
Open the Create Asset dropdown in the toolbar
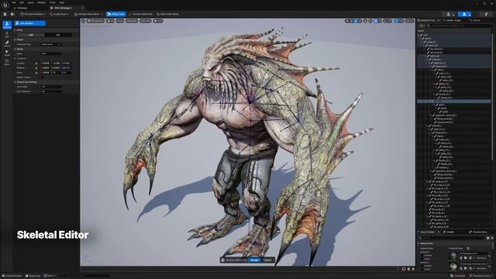coord(59,14)
